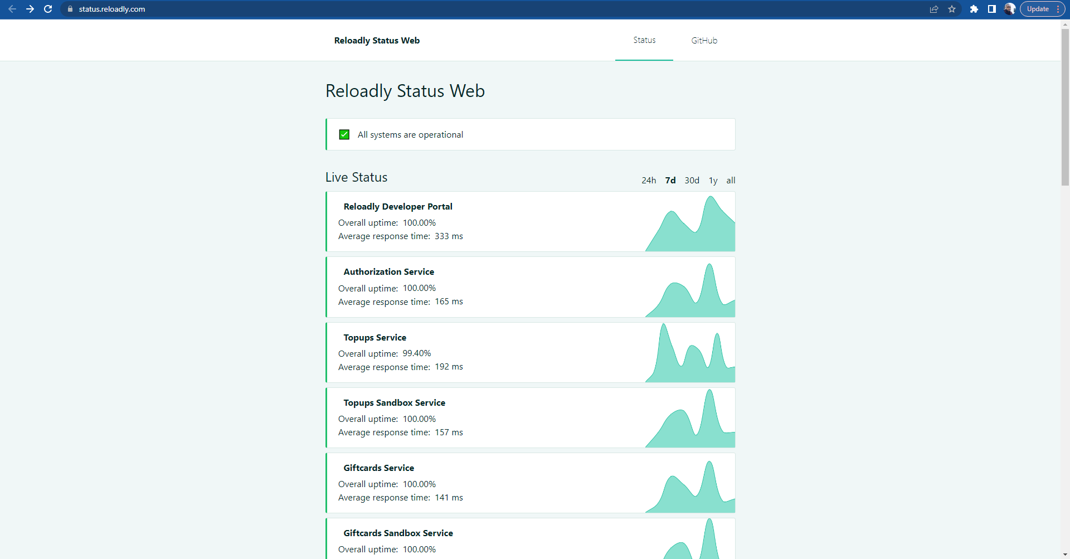Open the Authorization Service link
The height and width of the screenshot is (559, 1070).
click(x=388, y=271)
